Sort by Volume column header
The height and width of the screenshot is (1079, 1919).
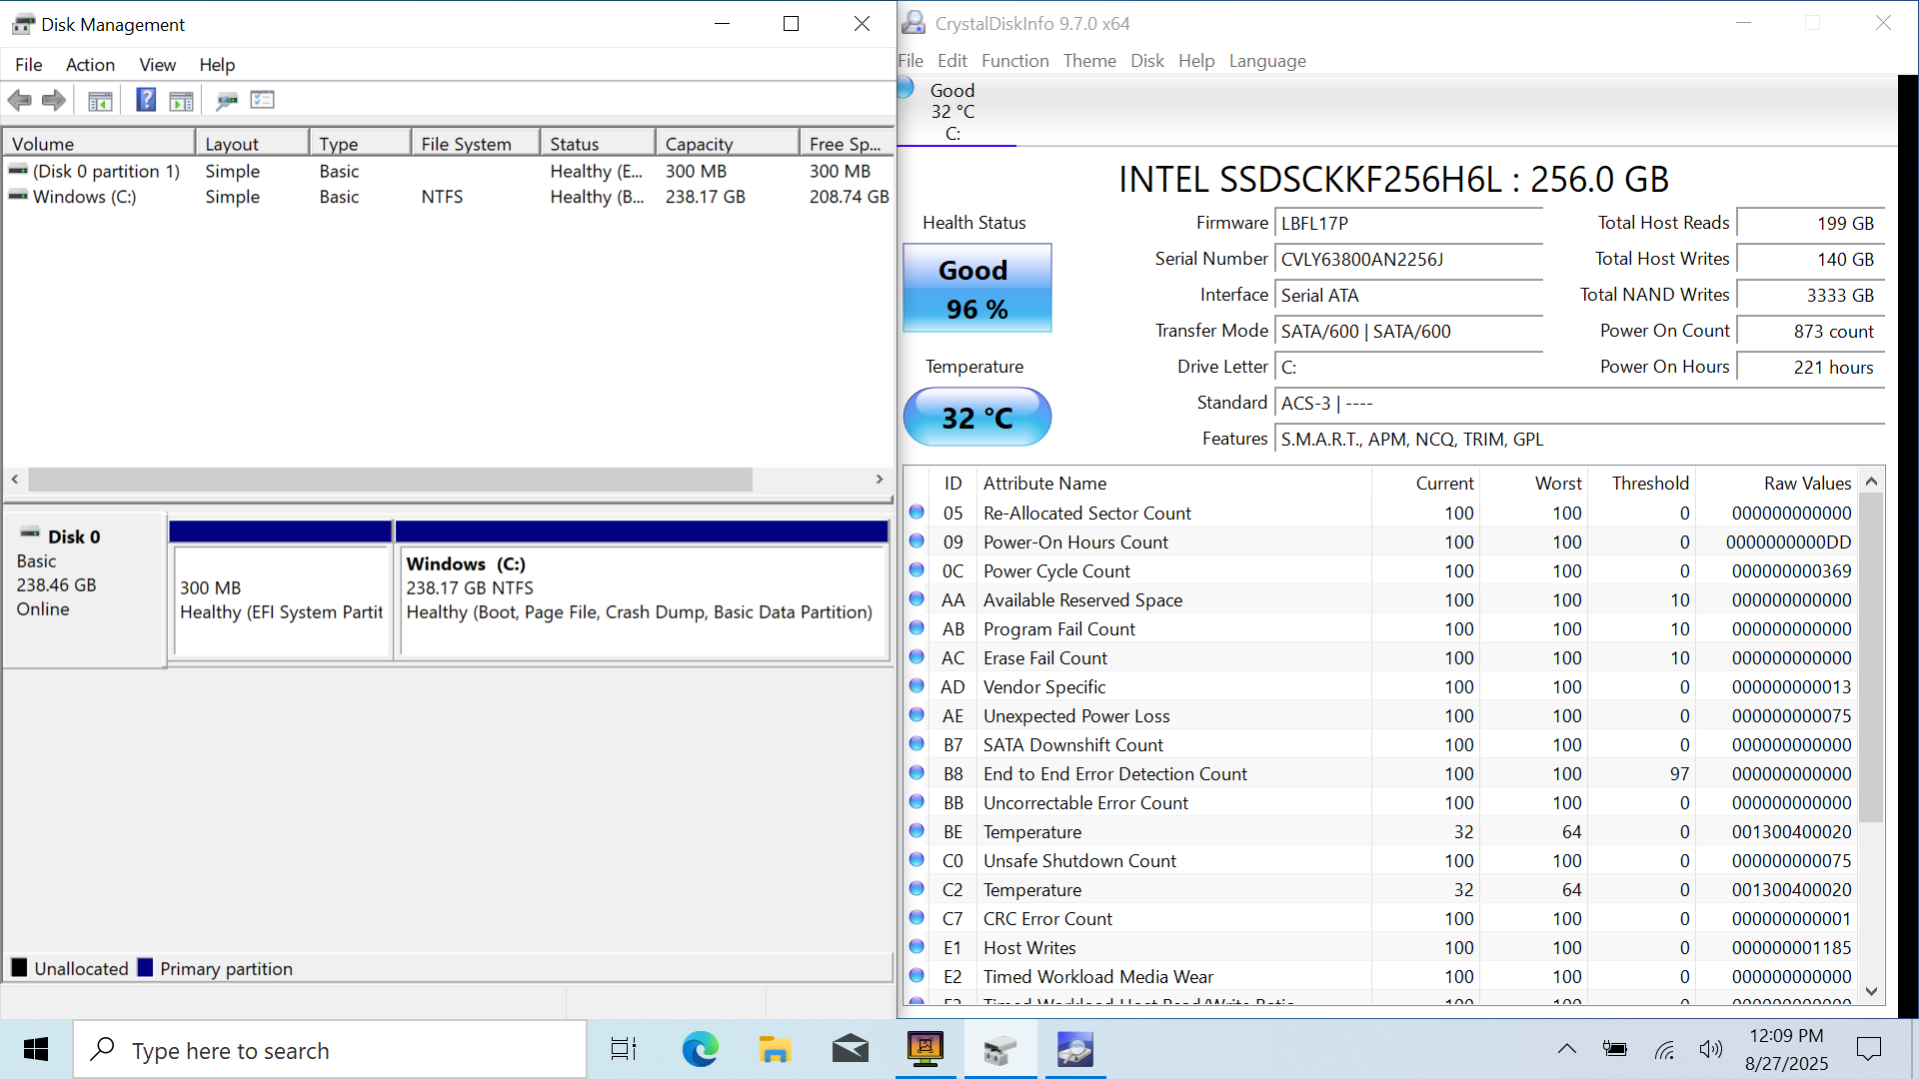point(98,143)
